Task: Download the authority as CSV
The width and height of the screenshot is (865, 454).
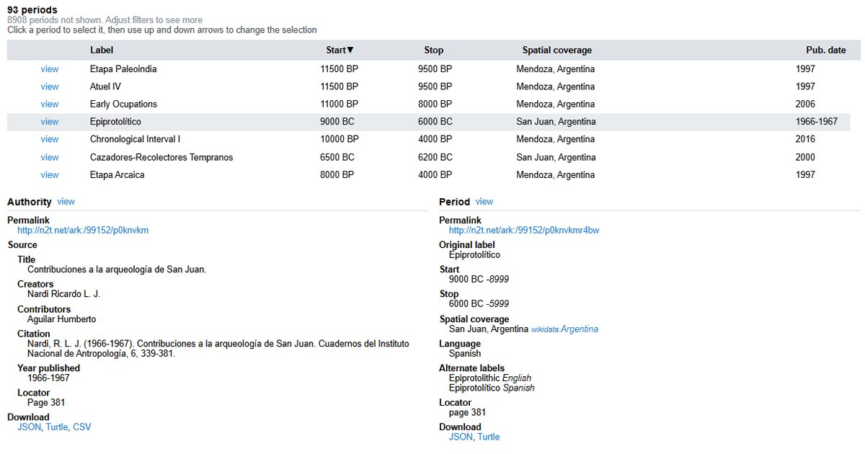Action: coord(81,427)
